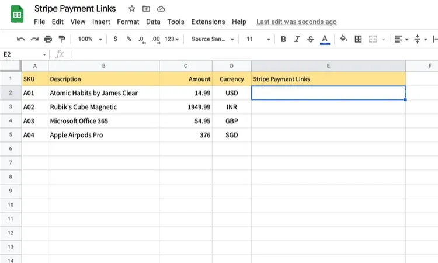Click the Move to folder icon

click(x=146, y=9)
